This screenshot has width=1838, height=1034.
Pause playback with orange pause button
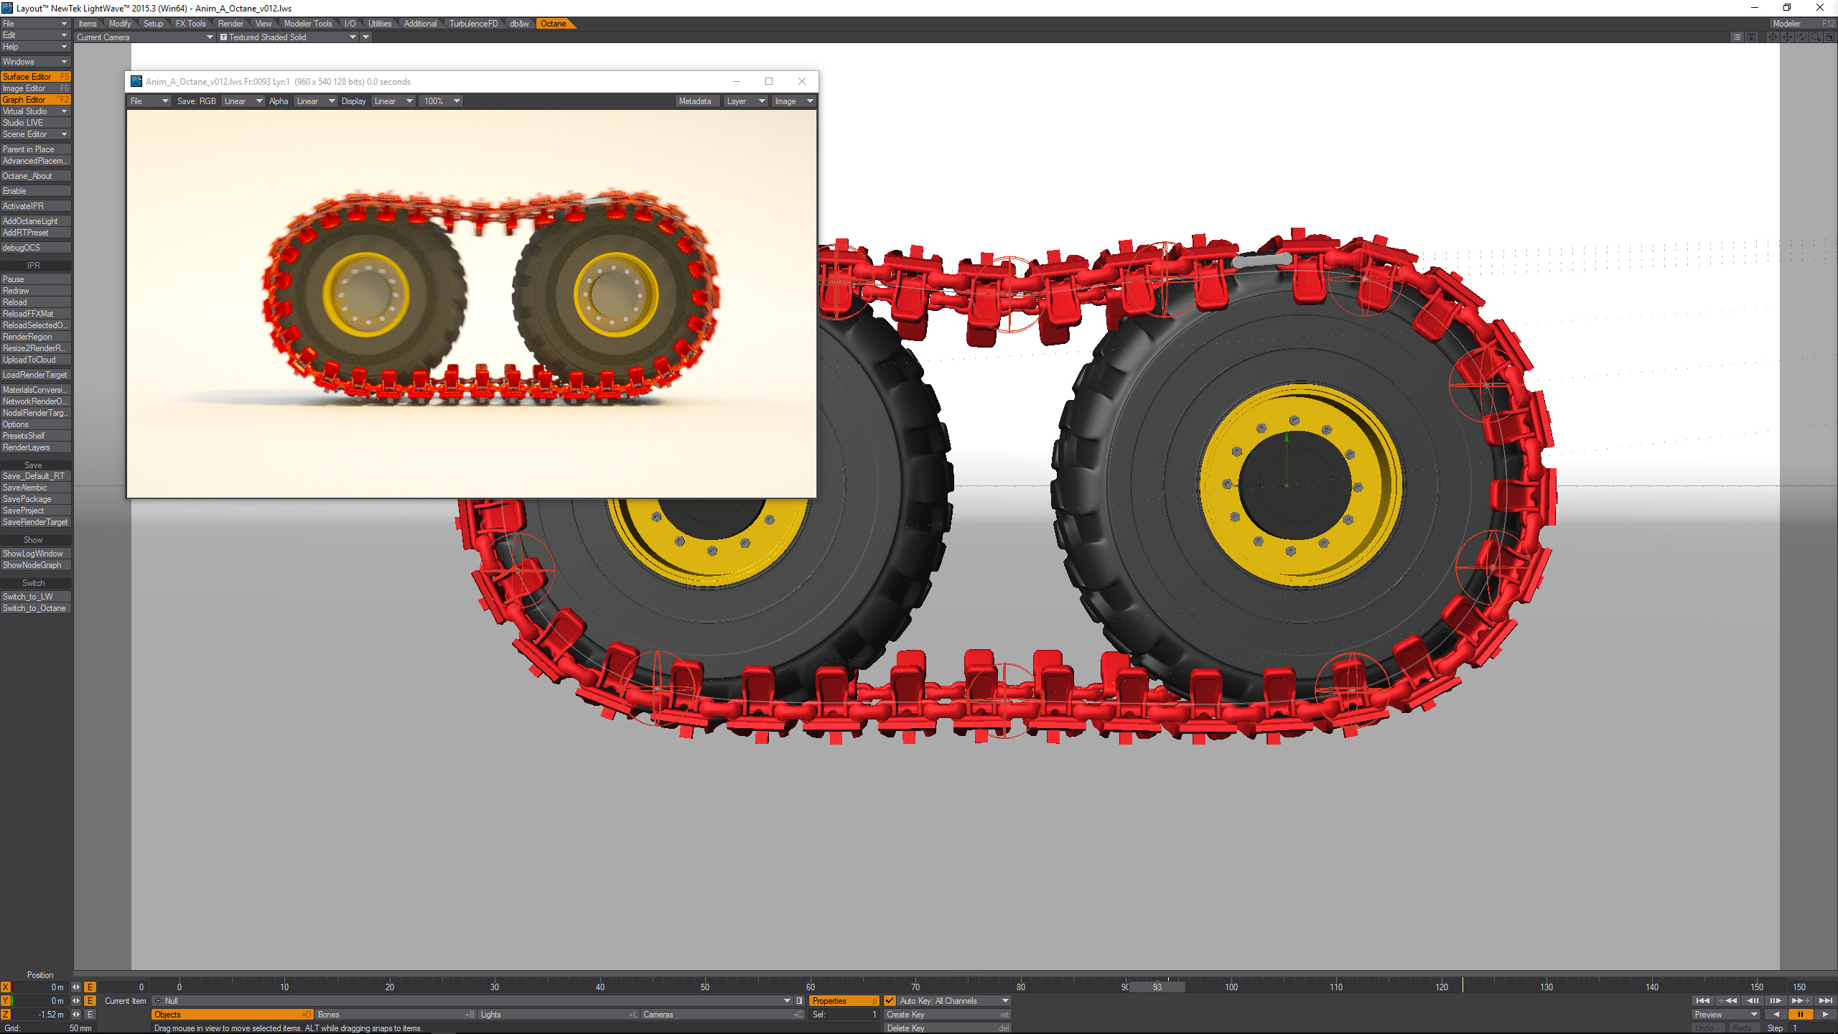(1800, 1014)
